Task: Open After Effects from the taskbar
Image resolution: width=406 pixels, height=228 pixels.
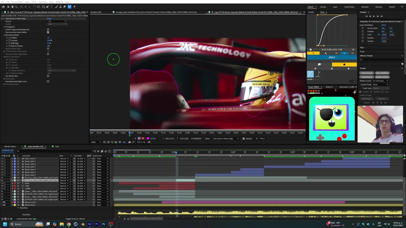Action: pos(89,224)
